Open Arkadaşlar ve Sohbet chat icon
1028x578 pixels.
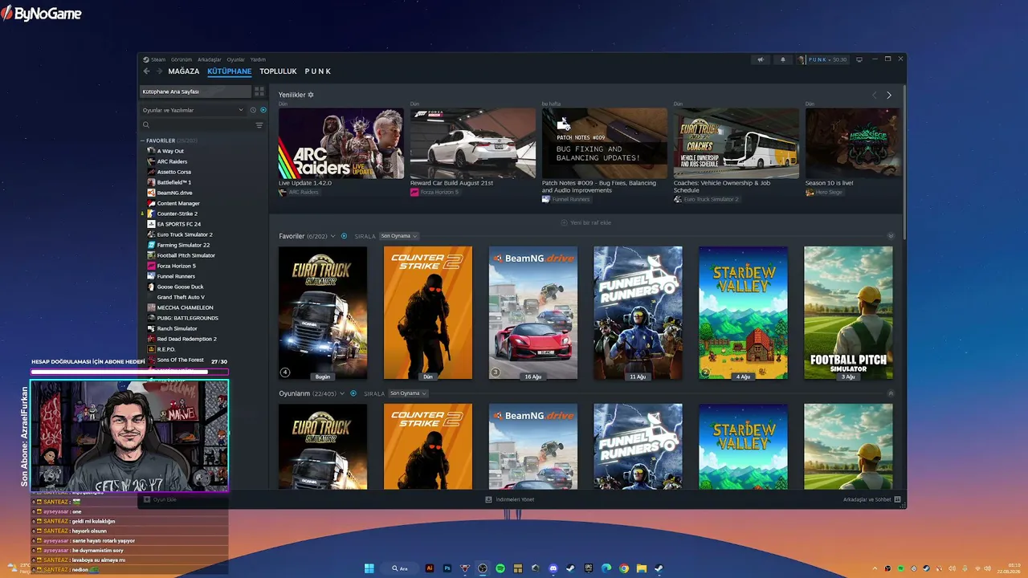(x=898, y=499)
